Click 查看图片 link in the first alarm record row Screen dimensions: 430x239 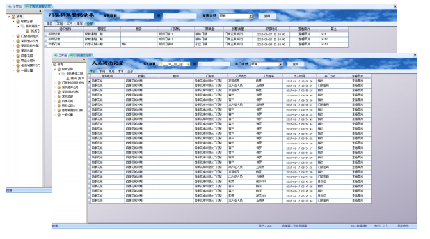[x=304, y=34]
